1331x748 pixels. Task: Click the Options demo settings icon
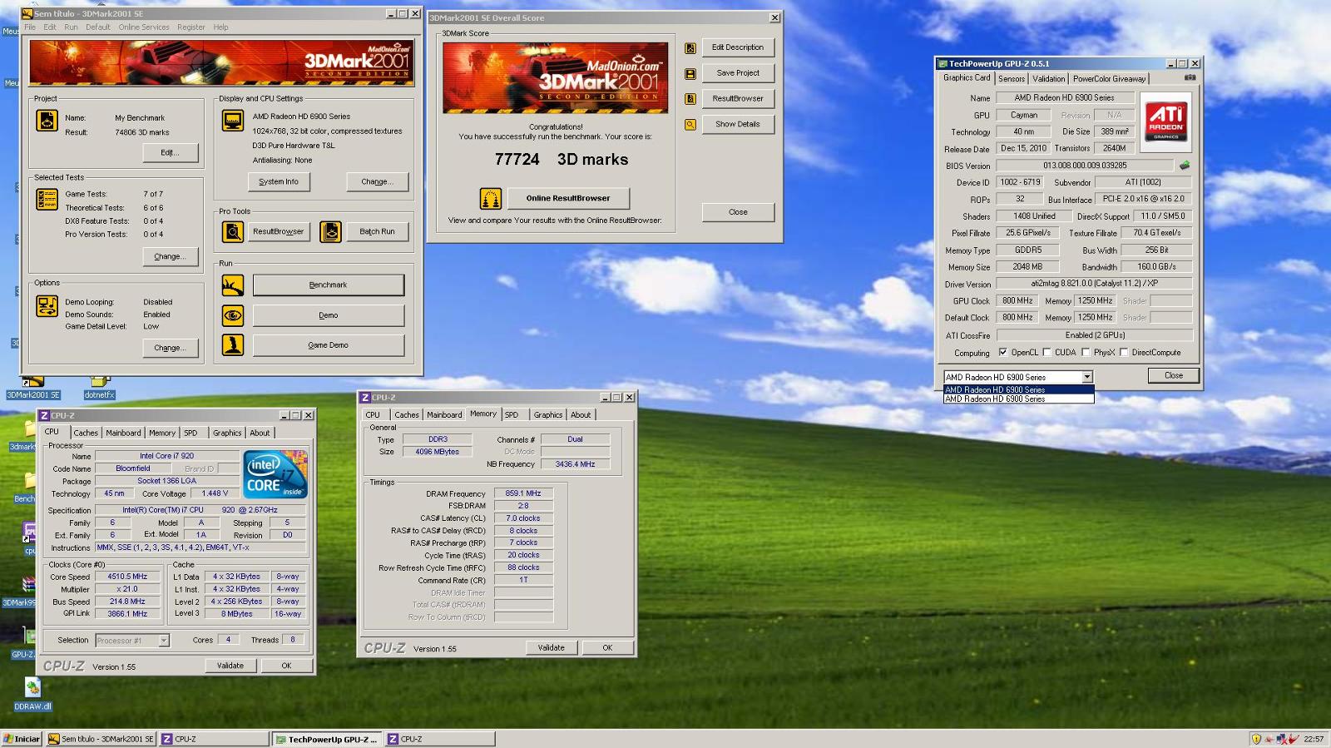[47, 306]
